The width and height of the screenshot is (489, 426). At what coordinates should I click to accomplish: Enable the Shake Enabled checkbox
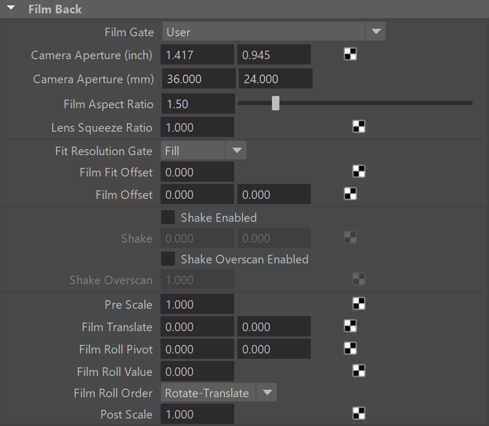[168, 218]
